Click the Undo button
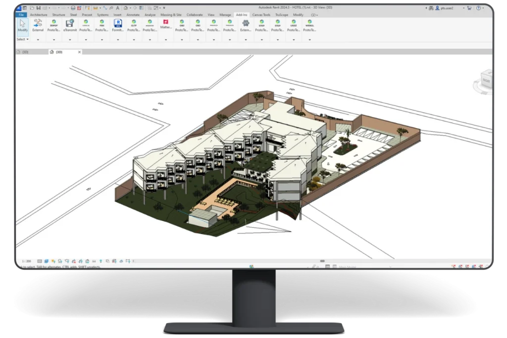 click(54, 7)
